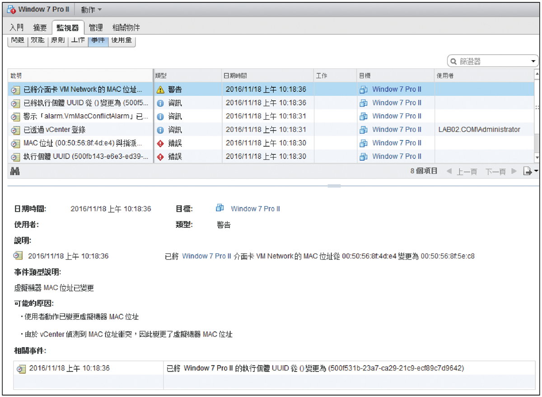Click VM icon in MAC 位址 (00:50:56:8f:4d:e4) row
This screenshot has width=542, height=397.
(364, 143)
